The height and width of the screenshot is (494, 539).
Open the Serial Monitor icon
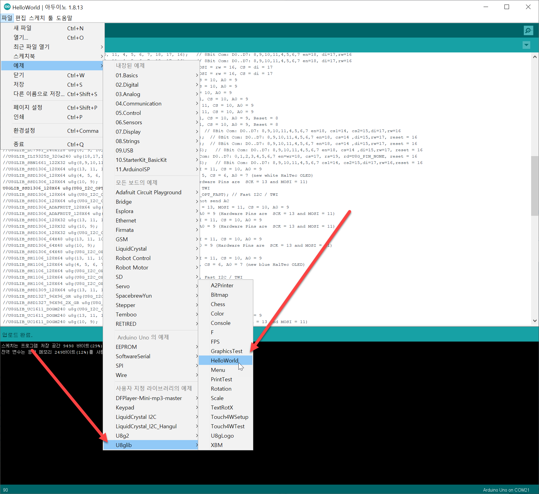point(528,30)
